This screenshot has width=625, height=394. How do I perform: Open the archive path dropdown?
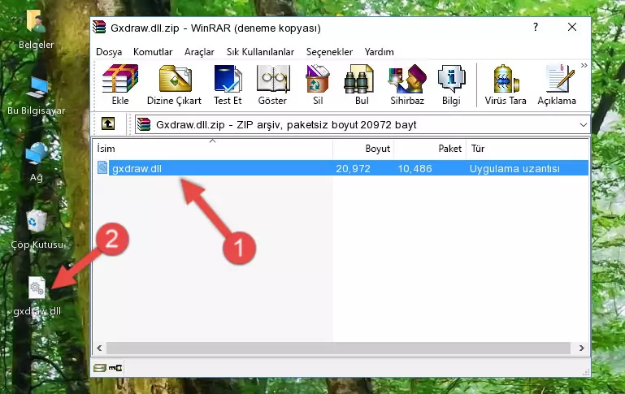click(584, 124)
